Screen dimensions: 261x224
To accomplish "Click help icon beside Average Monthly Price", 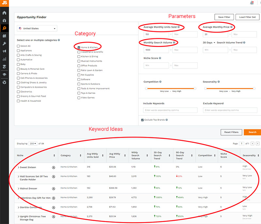I will click(x=232, y=27).
